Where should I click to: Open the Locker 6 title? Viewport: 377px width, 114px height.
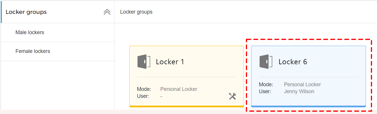293,62
